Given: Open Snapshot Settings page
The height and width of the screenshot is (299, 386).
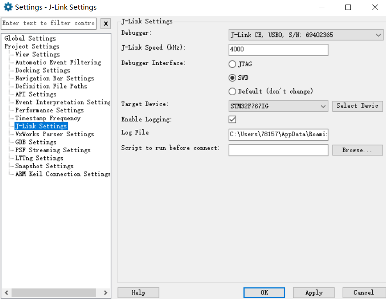Looking at the screenshot, I should click(44, 166).
